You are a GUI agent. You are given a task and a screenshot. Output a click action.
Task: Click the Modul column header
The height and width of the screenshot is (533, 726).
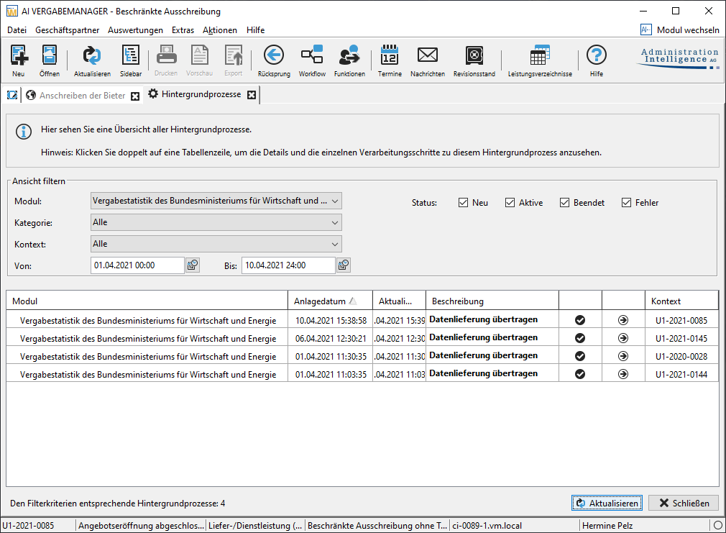pyautogui.click(x=147, y=301)
